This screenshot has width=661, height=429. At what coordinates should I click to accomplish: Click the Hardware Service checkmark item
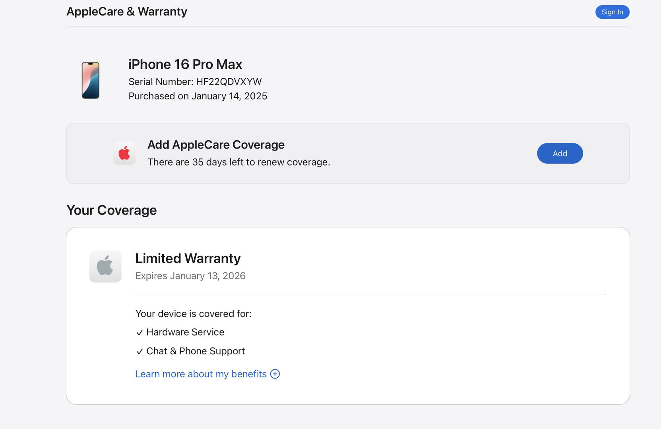(180, 332)
